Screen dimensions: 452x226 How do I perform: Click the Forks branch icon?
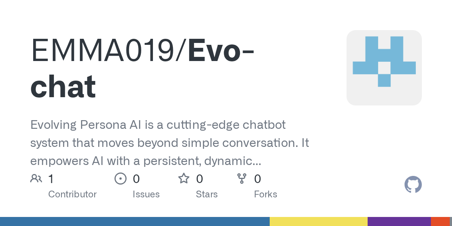tap(241, 179)
